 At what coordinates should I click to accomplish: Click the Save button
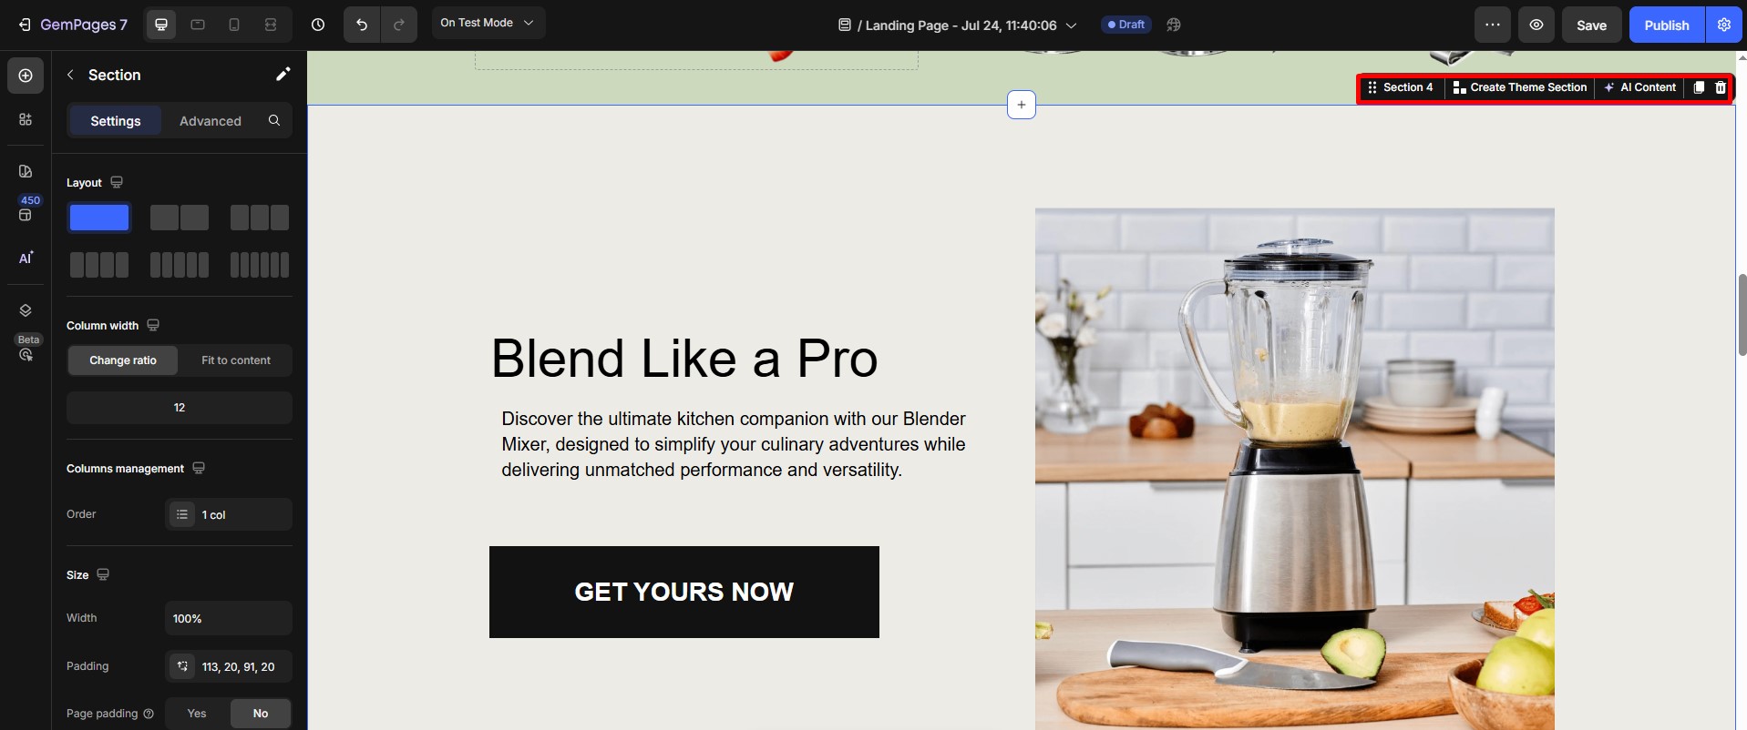(1591, 25)
